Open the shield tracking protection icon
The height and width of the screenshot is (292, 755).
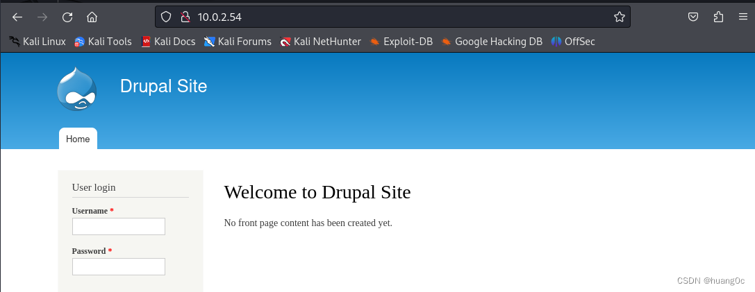[x=166, y=17]
